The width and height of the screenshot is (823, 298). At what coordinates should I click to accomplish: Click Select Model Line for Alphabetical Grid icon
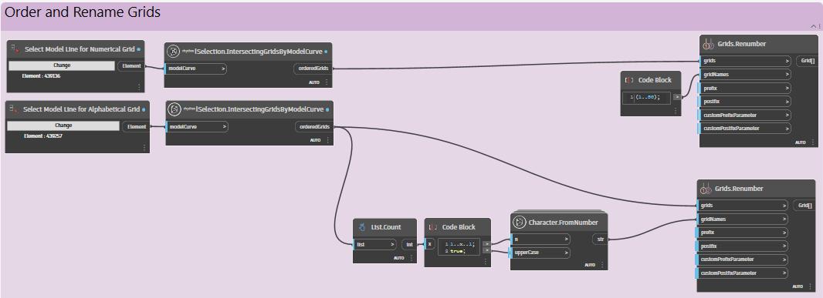(14, 109)
